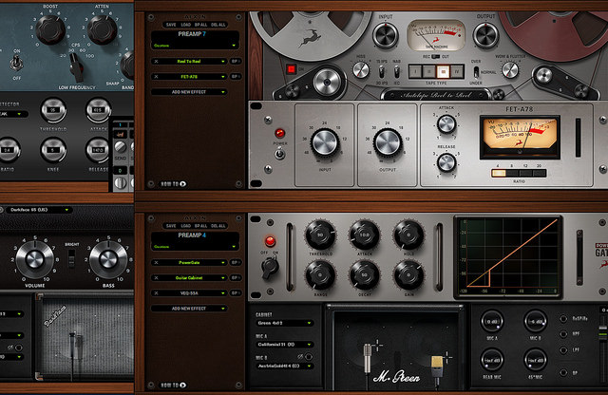Toggle the PowerGate Off/On switch
Image resolution: width=608 pixels, height=395 pixels.
pyautogui.click(x=270, y=267)
